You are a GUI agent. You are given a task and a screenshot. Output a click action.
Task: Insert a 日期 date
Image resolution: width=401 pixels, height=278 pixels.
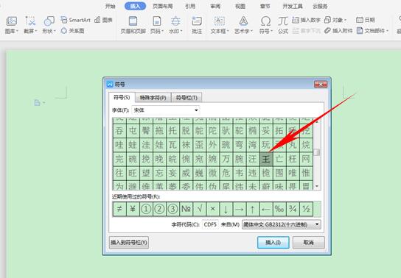(366, 20)
